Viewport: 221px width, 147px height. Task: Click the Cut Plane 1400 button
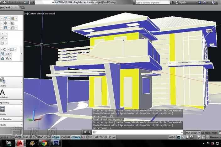[x=209, y=133]
